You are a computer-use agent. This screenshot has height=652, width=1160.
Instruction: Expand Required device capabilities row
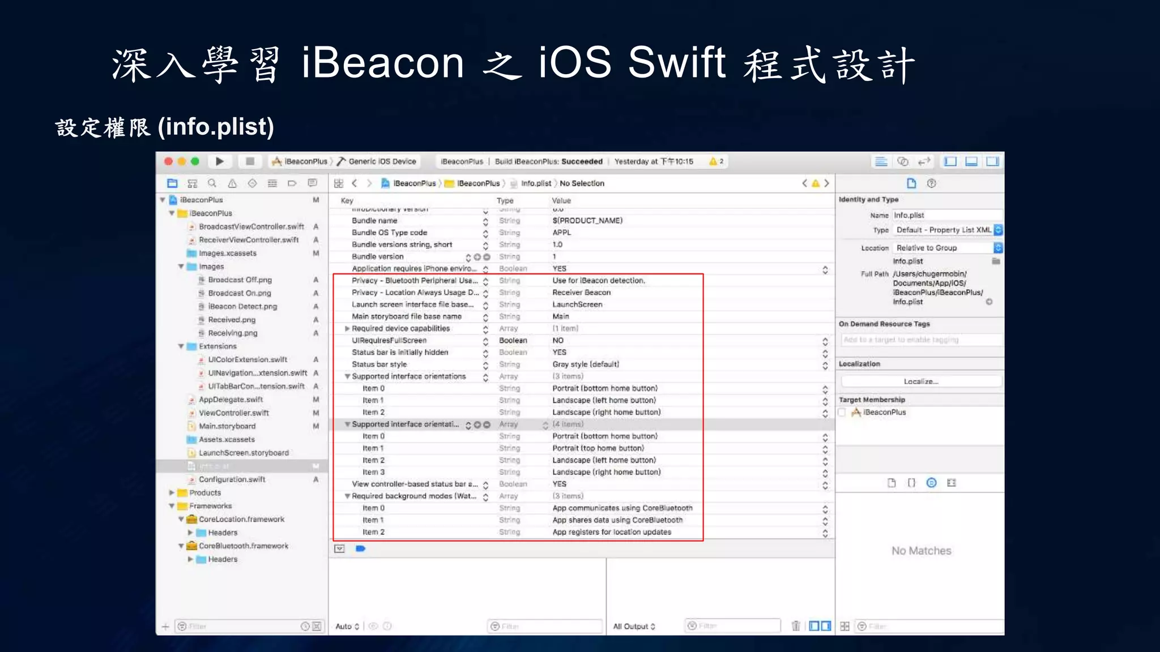coord(347,329)
